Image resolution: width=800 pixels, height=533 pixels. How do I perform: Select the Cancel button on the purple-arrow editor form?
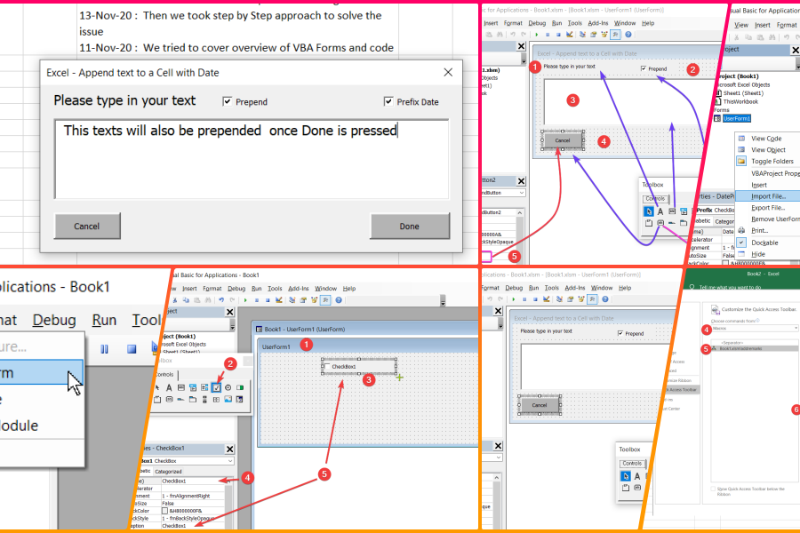pos(563,140)
